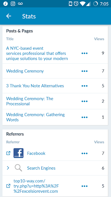This screenshot has height=197, width=111.
Task: Open three-dot menu for Facebook referrer
Action: (84, 153)
